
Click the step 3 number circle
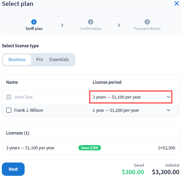147,22
